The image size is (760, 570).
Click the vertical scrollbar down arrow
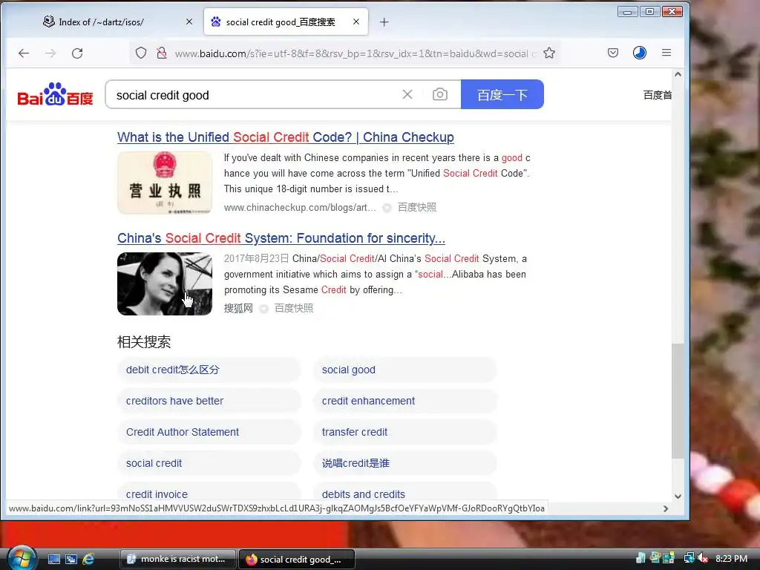[x=678, y=496]
